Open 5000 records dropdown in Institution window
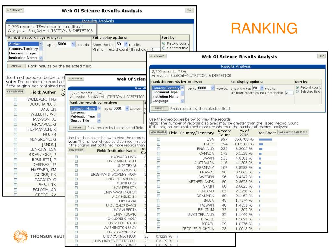332x249 pixels. [127, 109]
